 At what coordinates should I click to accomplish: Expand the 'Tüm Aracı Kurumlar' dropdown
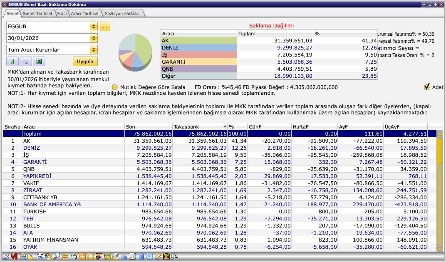click(x=94, y=50)
